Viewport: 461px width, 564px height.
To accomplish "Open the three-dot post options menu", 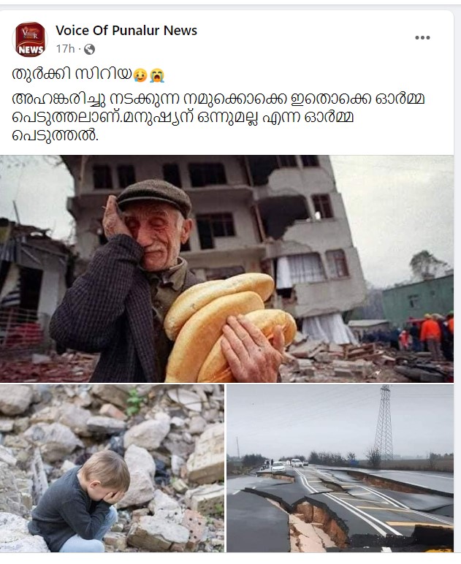I will (x=422, y=37).
